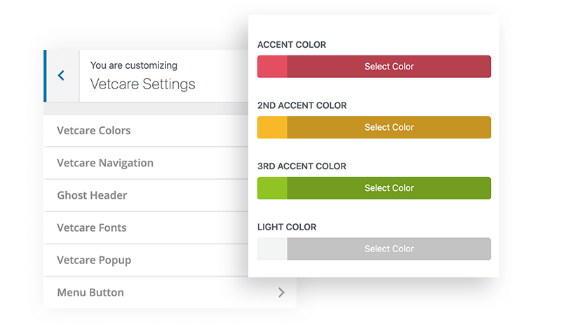Open the Vetcare Navigation section
This screenshot has width=561, height=323.
[146, 163]
